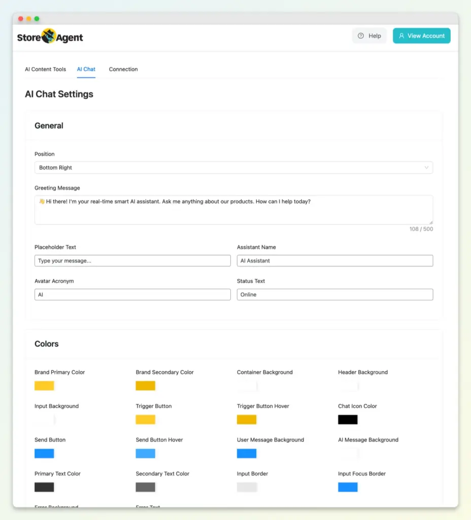This screenshot has width=471, height=520.
Task: Click the Status Text field
Action: pyautogui.click(x=335, y=294)
